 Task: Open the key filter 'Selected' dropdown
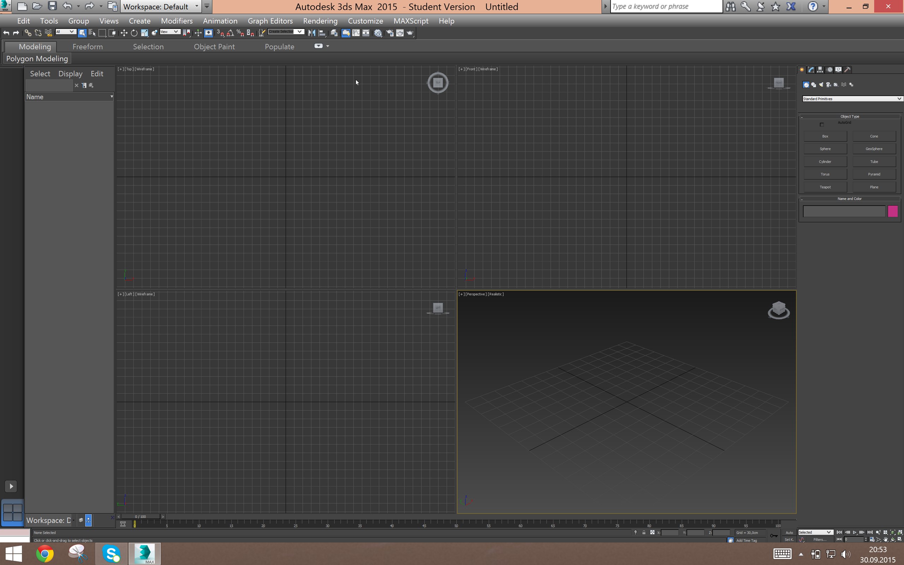(x=815, y=533)
